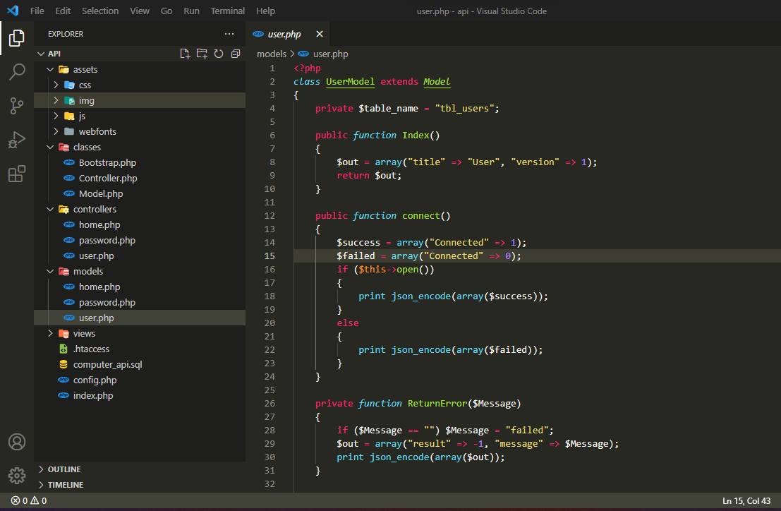Viewport: 781px width, 511px height.
Task: Open the Source Control view
Action: [x=17, y=106]
